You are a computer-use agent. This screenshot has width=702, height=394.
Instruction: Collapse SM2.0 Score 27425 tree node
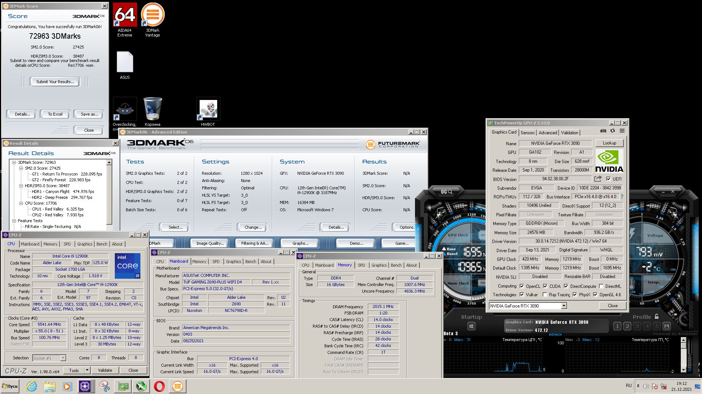[x=21, y=168]
